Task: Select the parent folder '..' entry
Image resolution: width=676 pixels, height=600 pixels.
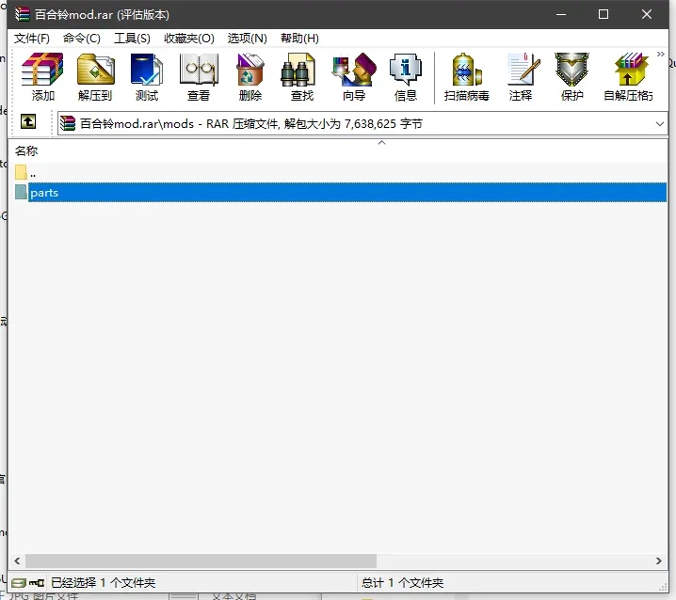Action: [x=25, y=172]
